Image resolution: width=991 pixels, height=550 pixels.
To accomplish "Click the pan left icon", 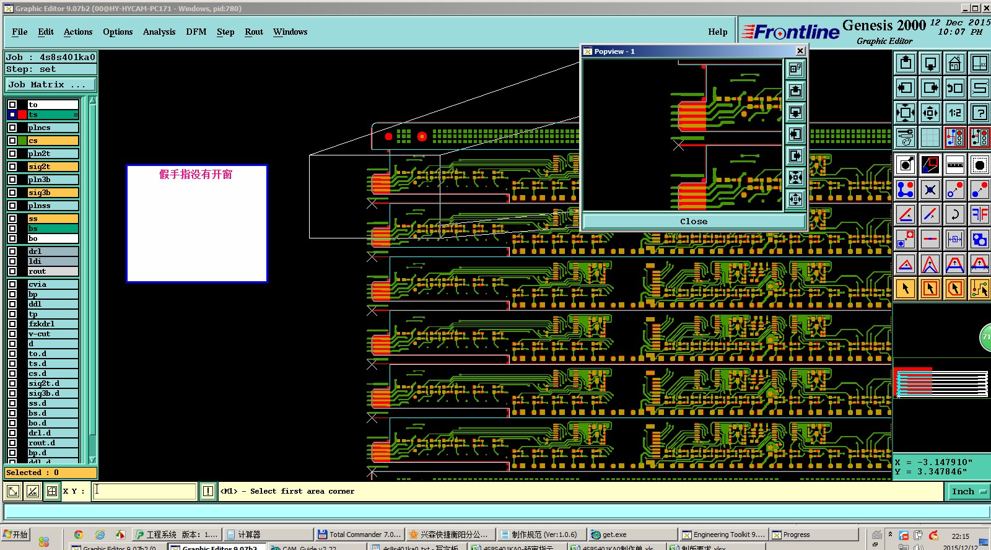I will coord(906,88).
